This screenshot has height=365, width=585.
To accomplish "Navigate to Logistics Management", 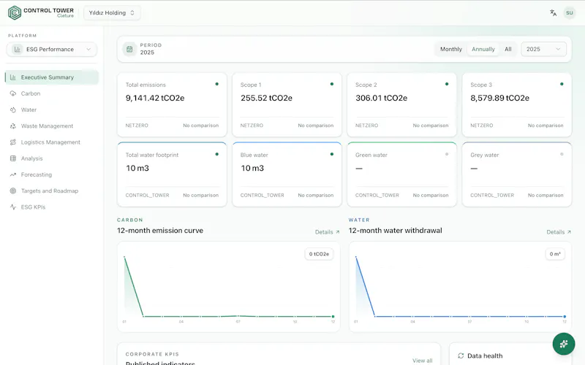I will click(52, 142).
